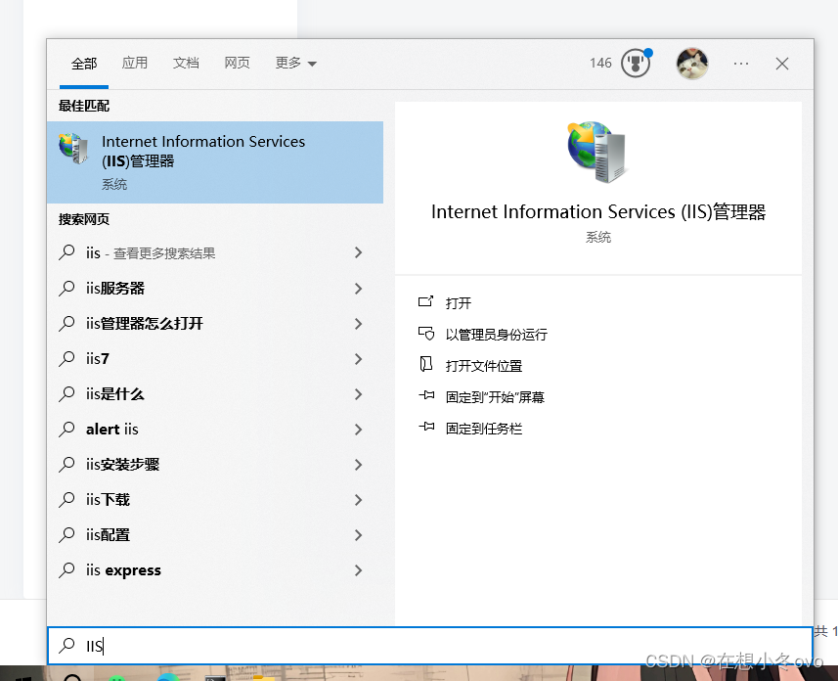Viewport: 838px width, 681px height.
Task: Expand chevron for iis7 suggestion
Action: [x=358, y=359]
